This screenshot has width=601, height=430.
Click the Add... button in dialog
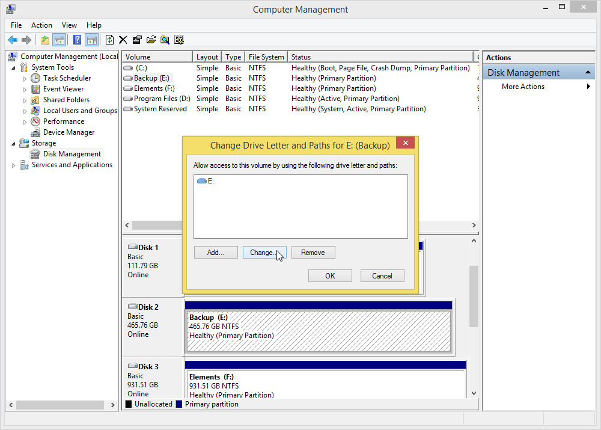pyautogui.click(x=216, y=253)
